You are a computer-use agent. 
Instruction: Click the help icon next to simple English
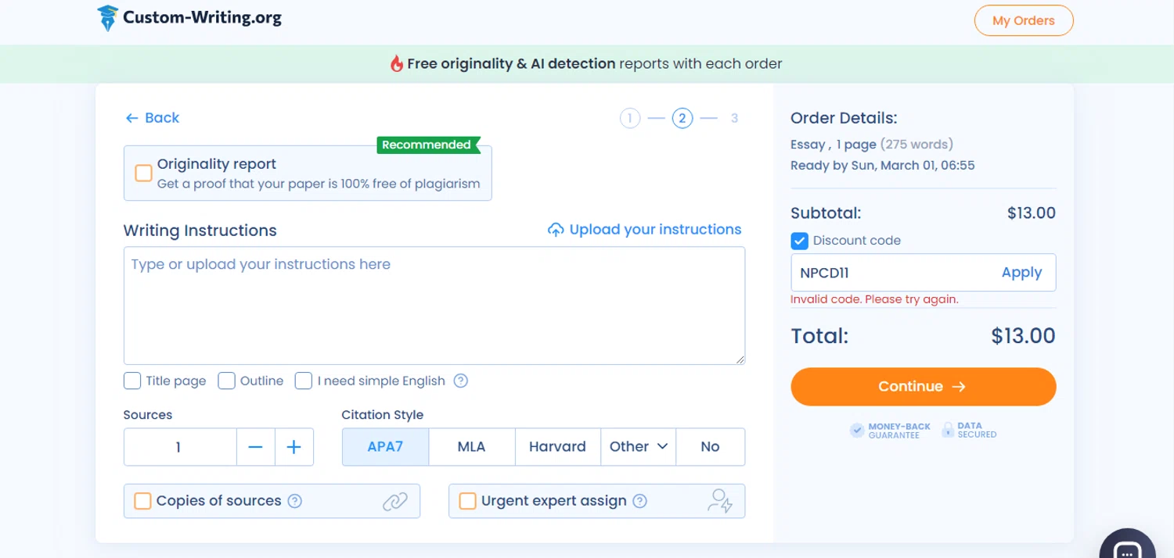coord(461,381)
